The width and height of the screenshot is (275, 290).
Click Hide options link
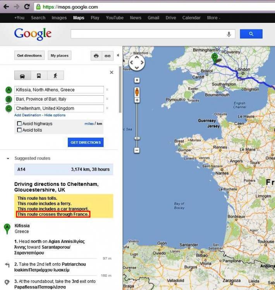point(55,115)
